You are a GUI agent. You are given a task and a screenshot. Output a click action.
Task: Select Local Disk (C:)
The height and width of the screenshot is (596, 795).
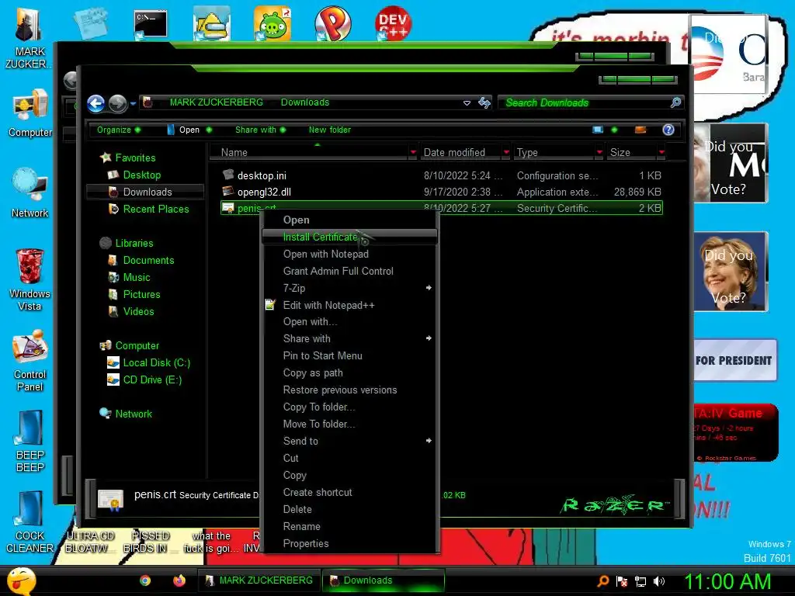(x=156, y=363)
